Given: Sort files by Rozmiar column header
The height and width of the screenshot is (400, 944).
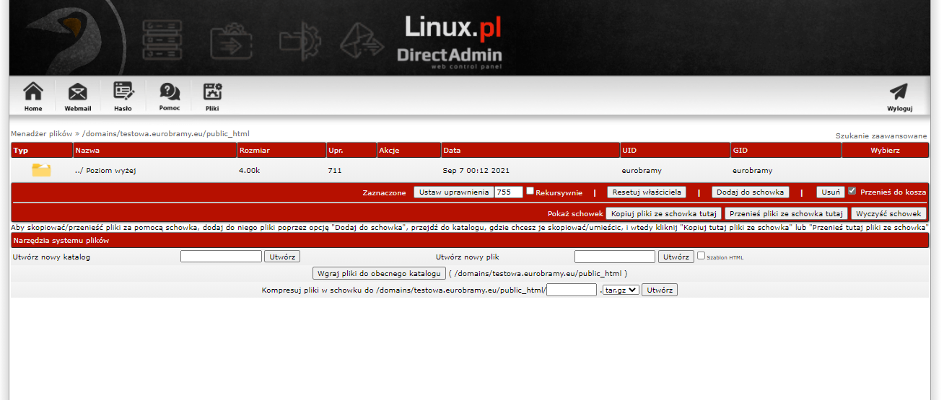Looking at the screenshot, I should point(254,151).
